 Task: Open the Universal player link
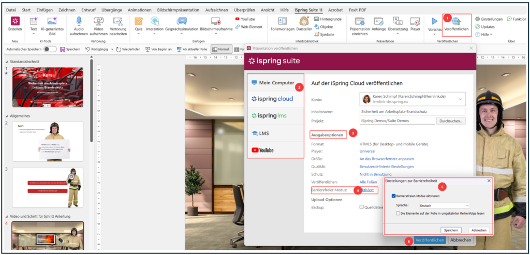367,151
